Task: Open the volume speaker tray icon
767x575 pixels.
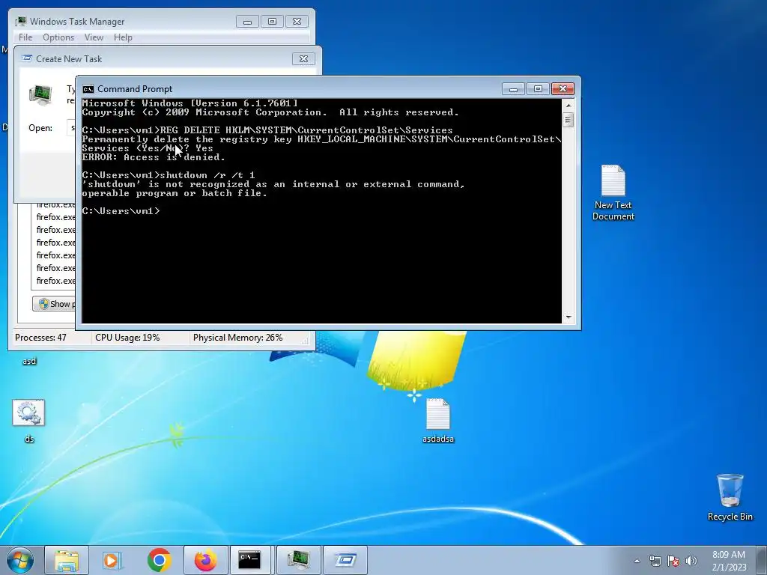Action: (691, 561)
